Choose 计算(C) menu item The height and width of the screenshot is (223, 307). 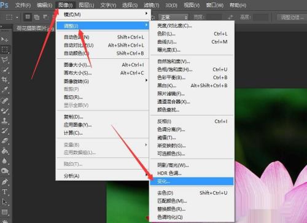(x=103, y=133)
